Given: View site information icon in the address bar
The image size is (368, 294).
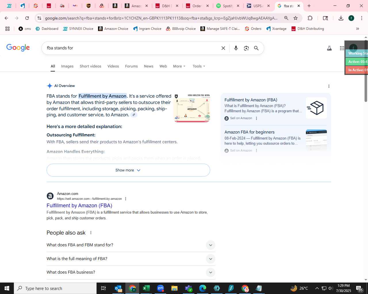Looking at the screenshot, I should coord(39,18).
